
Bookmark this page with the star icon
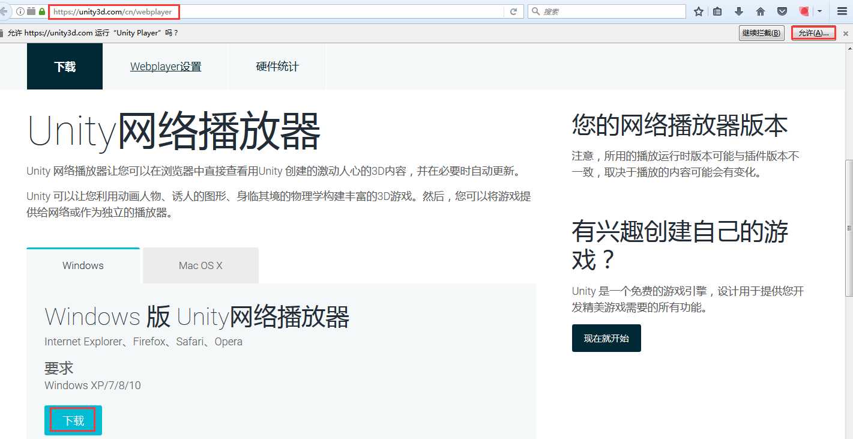pyautogui.click(x=699, y=11)
